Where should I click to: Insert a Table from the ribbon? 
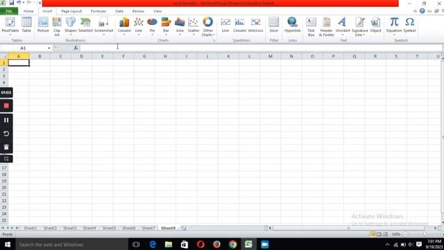pyautogui.click(x=26, y=25)
